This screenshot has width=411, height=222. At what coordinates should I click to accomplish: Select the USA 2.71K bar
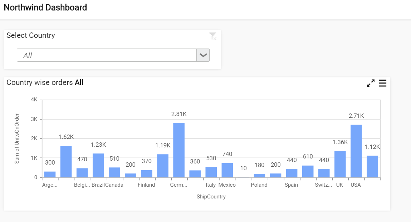tap(356, 151)
